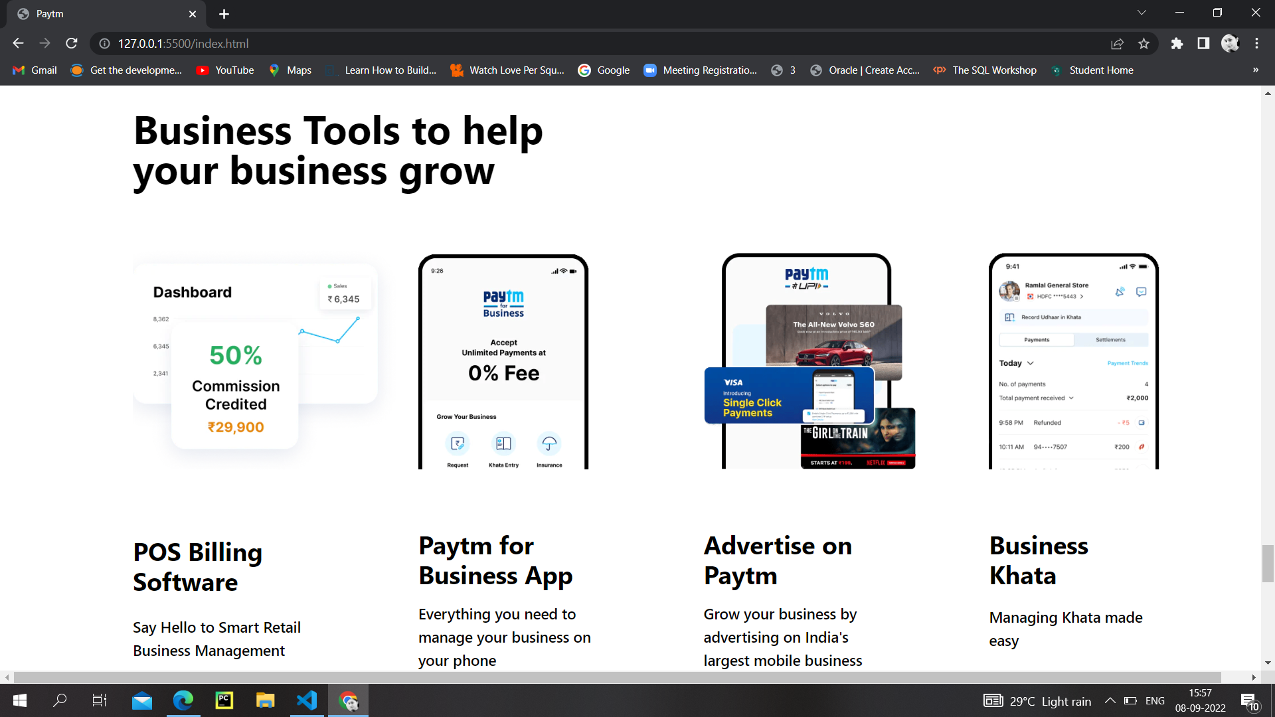Open the announcements megaphone icon
The height and width of the screenshot is (717, 1275).
coord(1120,291)
